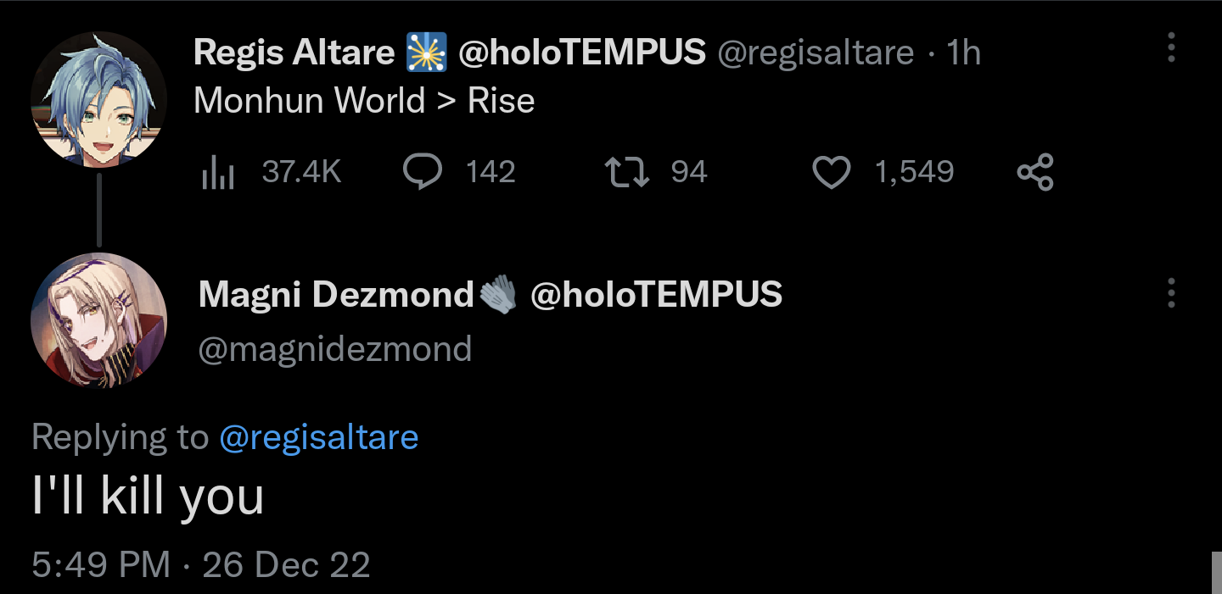Like the tweet with the heart icon
Screen dimensions: 1222x594
click(x=831, y=173)
